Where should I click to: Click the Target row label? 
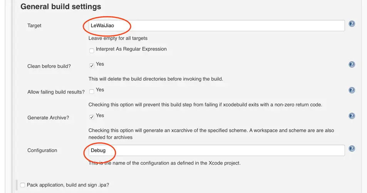click(34, 26)
